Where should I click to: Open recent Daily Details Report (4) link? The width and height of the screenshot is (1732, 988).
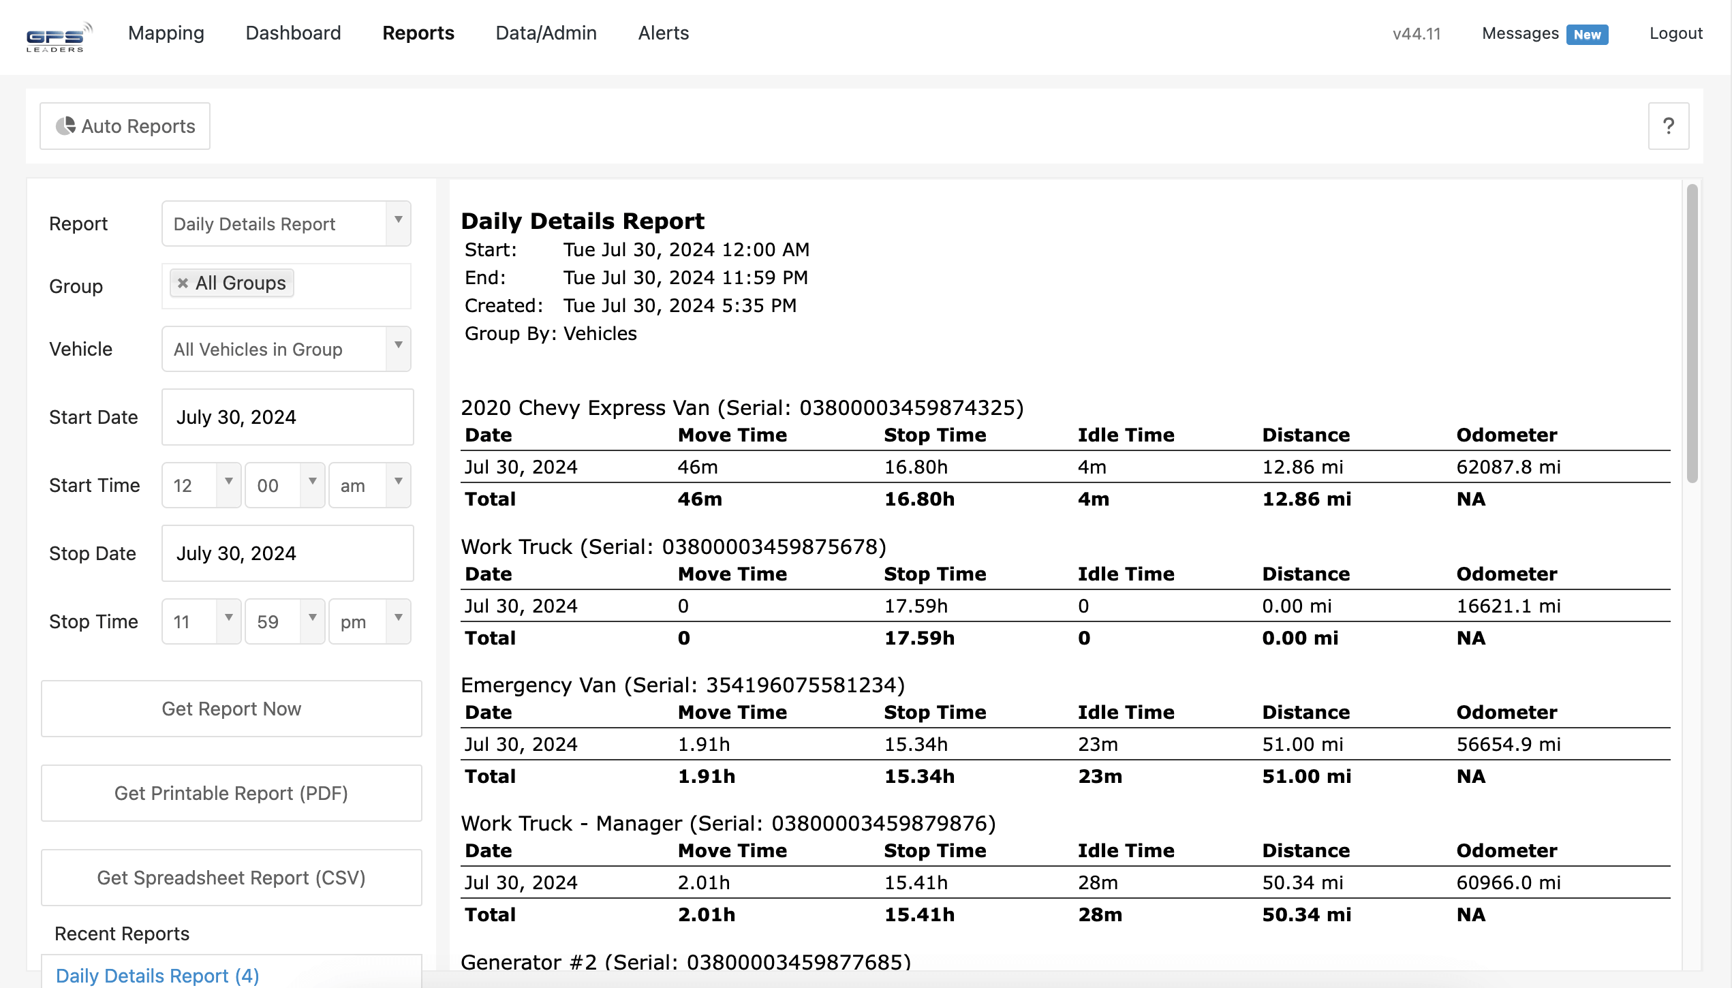(x=157, y=976)
